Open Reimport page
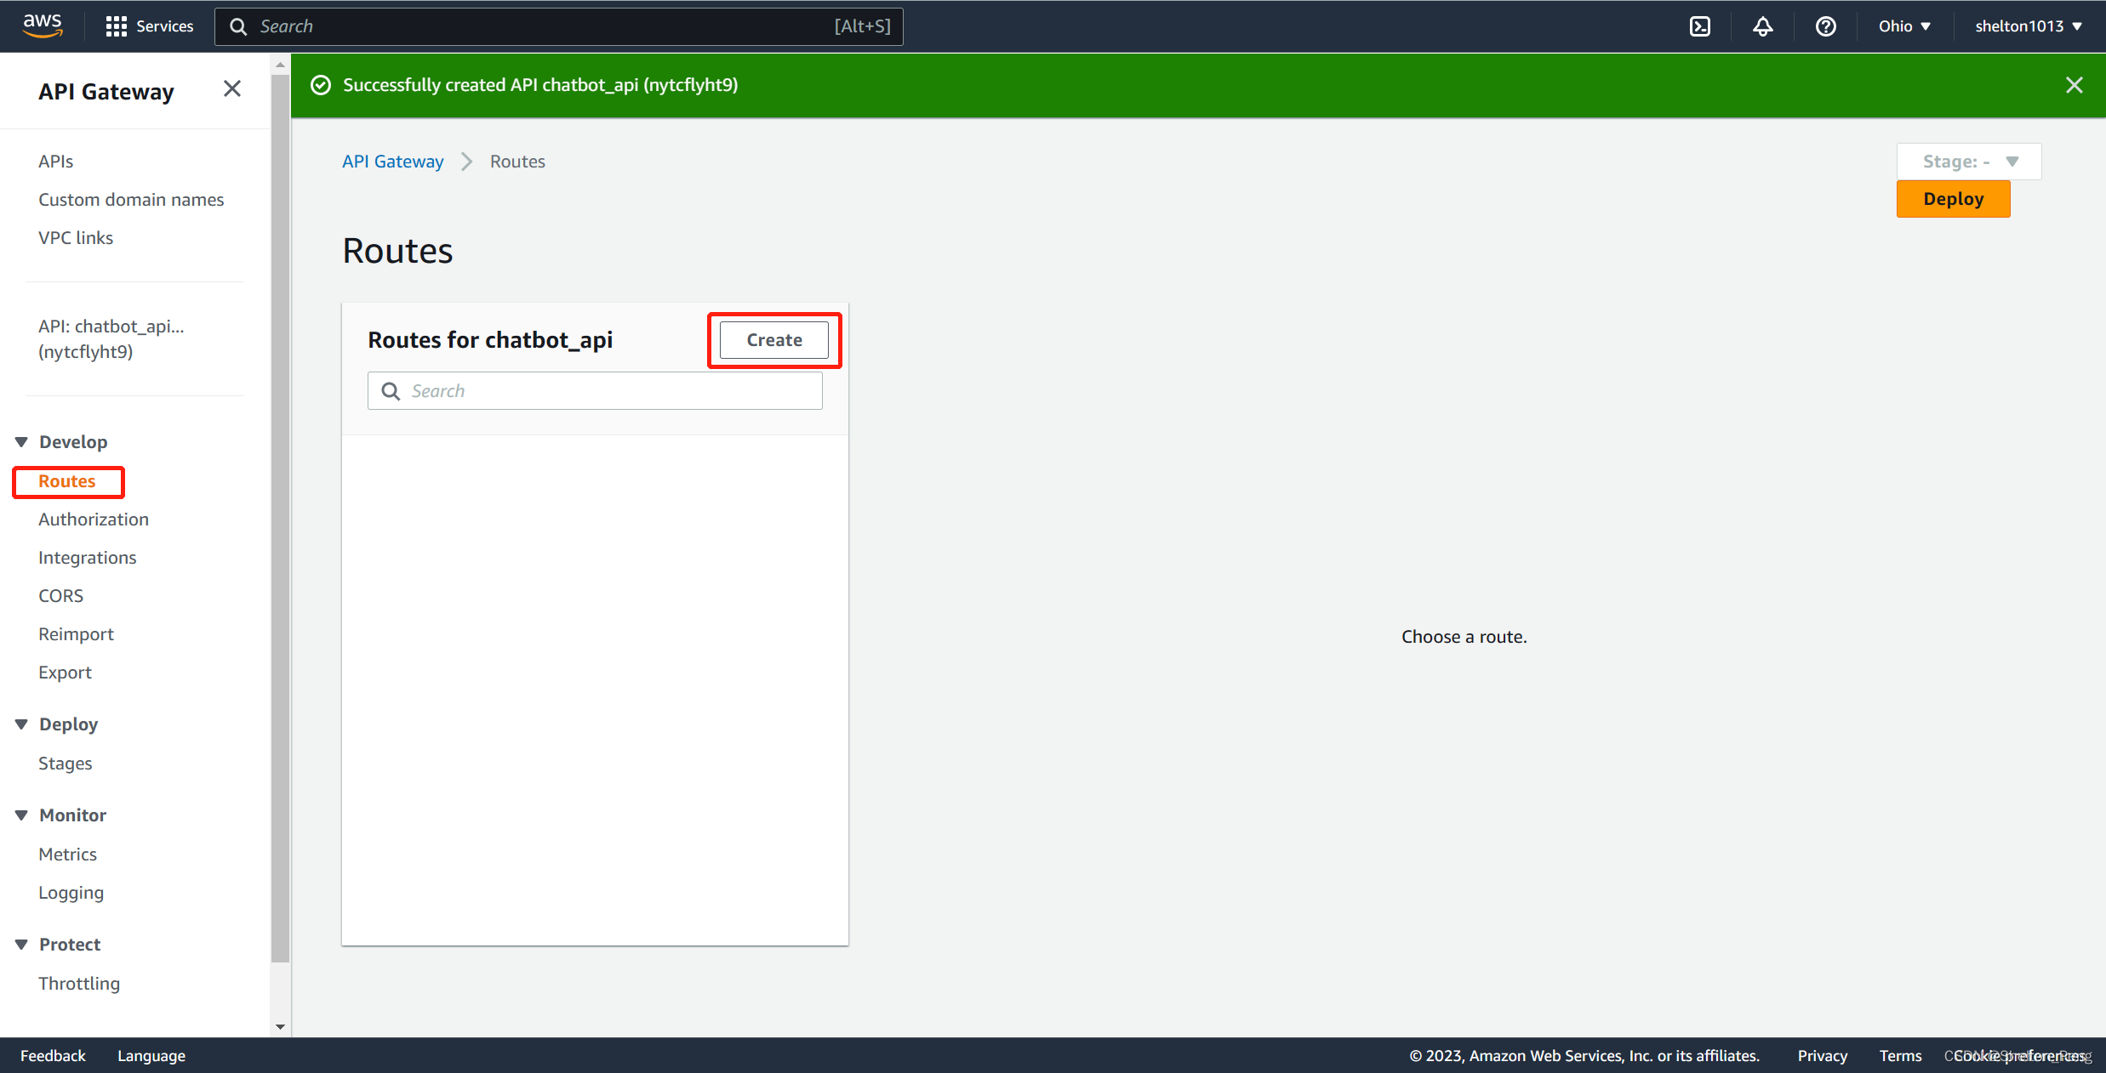This screenshot has height=1073, width=2106. point(77,634)
